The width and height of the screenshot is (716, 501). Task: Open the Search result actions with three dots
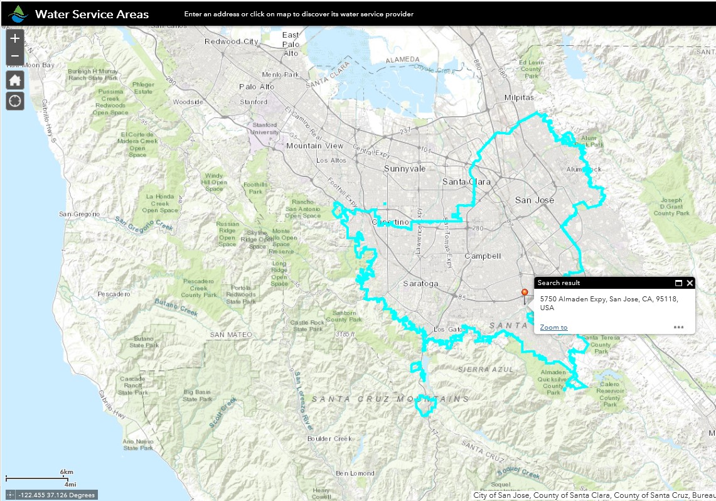coord(678,326)
